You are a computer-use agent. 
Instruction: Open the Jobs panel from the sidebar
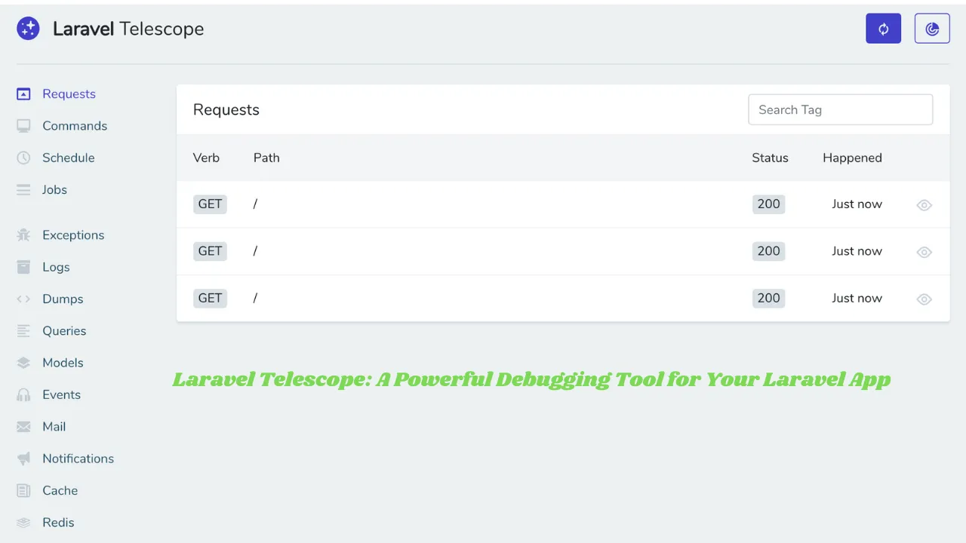(x=54, y=189)
